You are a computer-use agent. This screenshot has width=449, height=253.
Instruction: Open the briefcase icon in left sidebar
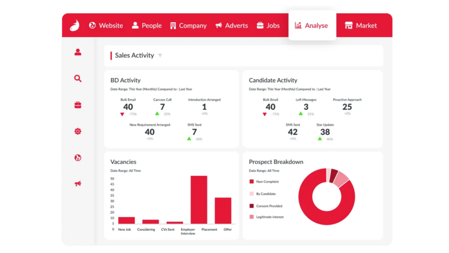(x=78, y=105)
